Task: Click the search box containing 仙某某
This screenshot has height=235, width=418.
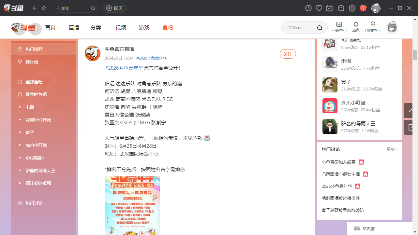Action: [75, 8]
